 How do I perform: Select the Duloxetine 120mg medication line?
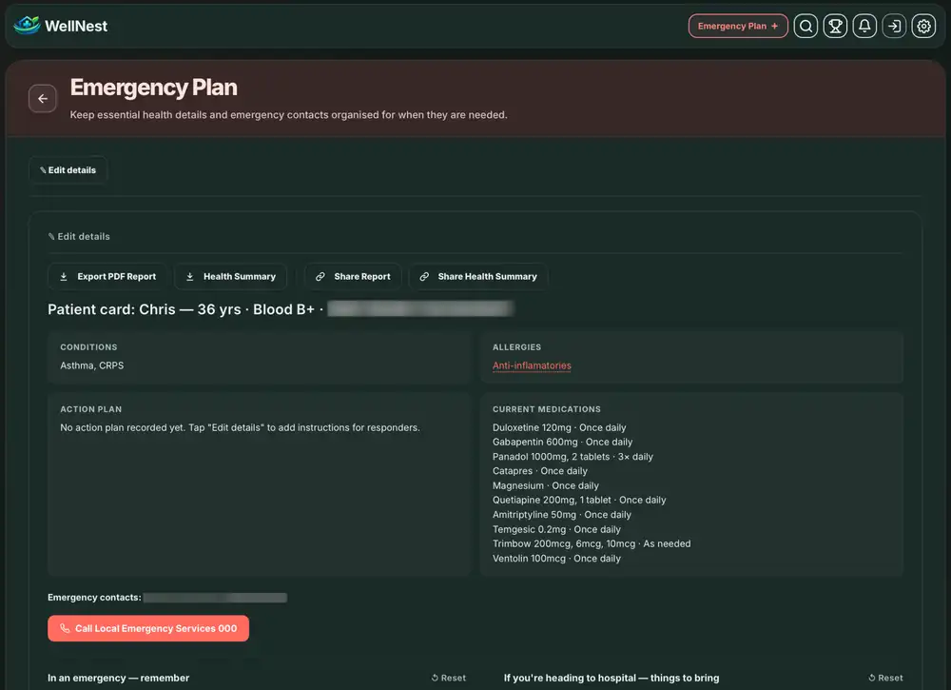[559, 428]
